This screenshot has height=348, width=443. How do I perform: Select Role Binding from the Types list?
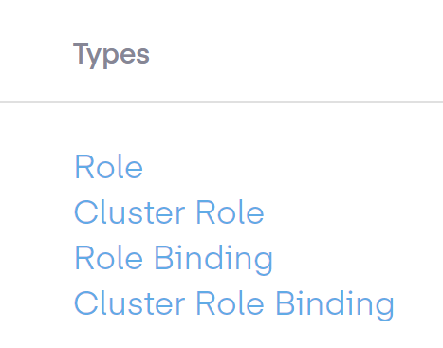(174, 258)
